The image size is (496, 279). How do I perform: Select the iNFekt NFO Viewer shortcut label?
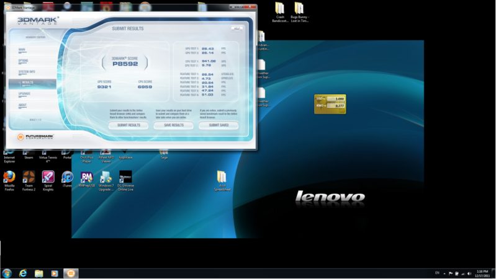[106, 159]
